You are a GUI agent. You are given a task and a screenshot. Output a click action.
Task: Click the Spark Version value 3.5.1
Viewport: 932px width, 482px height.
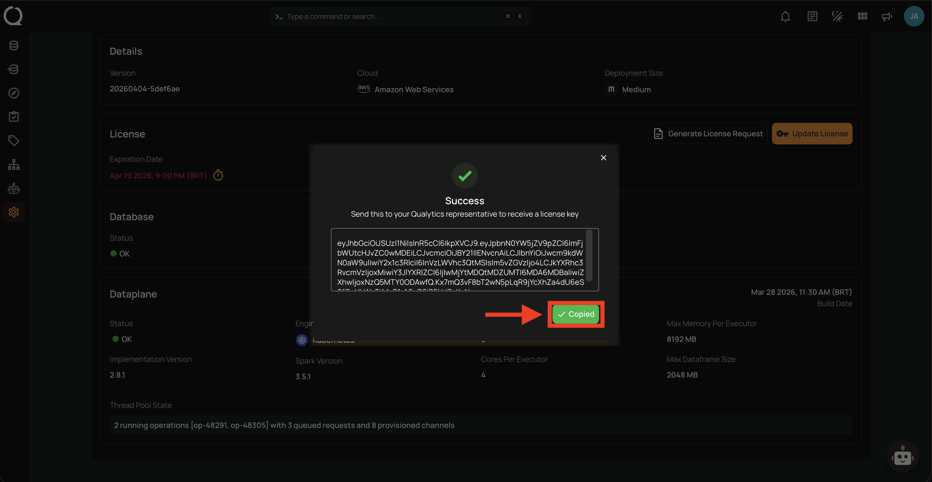click(x=303, y=377)
